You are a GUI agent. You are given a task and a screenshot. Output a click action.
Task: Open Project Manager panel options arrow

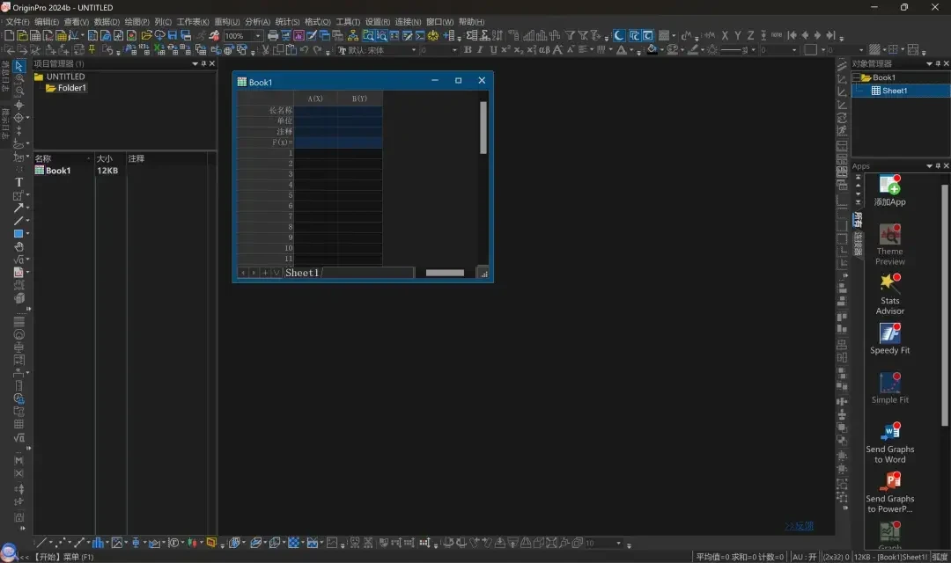tap(195, 63)
